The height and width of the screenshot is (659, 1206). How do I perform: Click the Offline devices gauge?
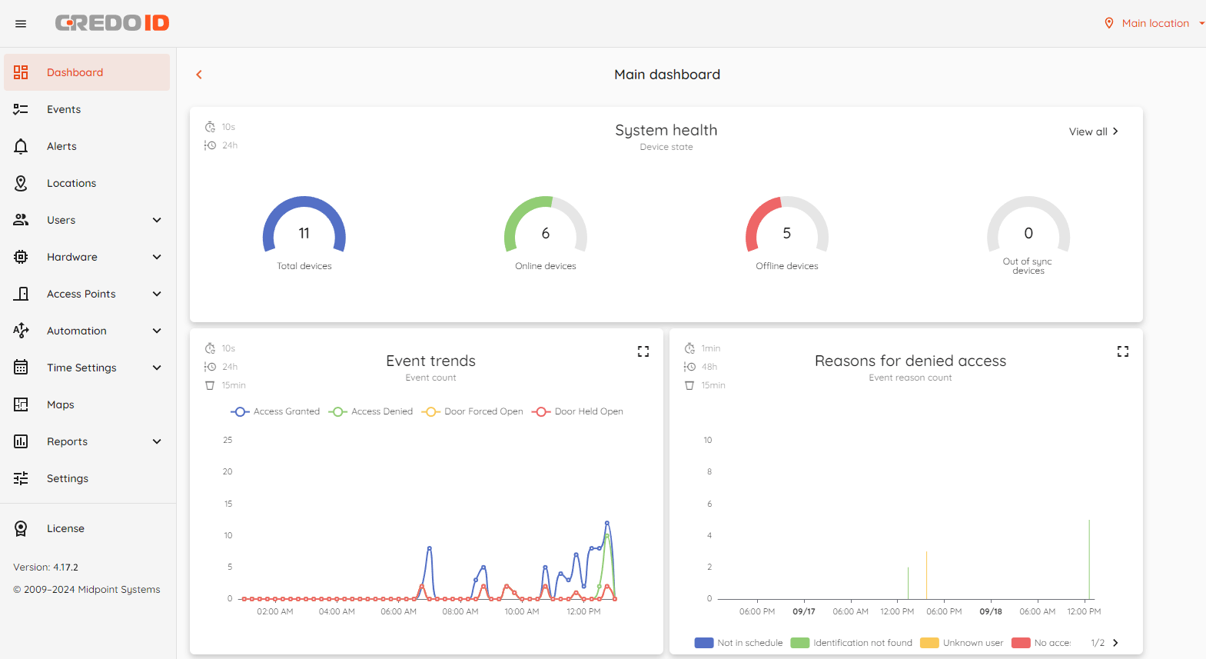[x=787, y=234]
